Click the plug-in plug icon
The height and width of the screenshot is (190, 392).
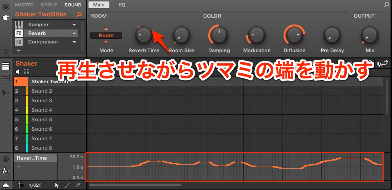click(x=6, y=18)
